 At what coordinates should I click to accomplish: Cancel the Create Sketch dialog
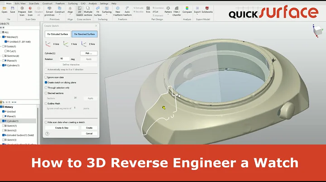pos(89,133)
